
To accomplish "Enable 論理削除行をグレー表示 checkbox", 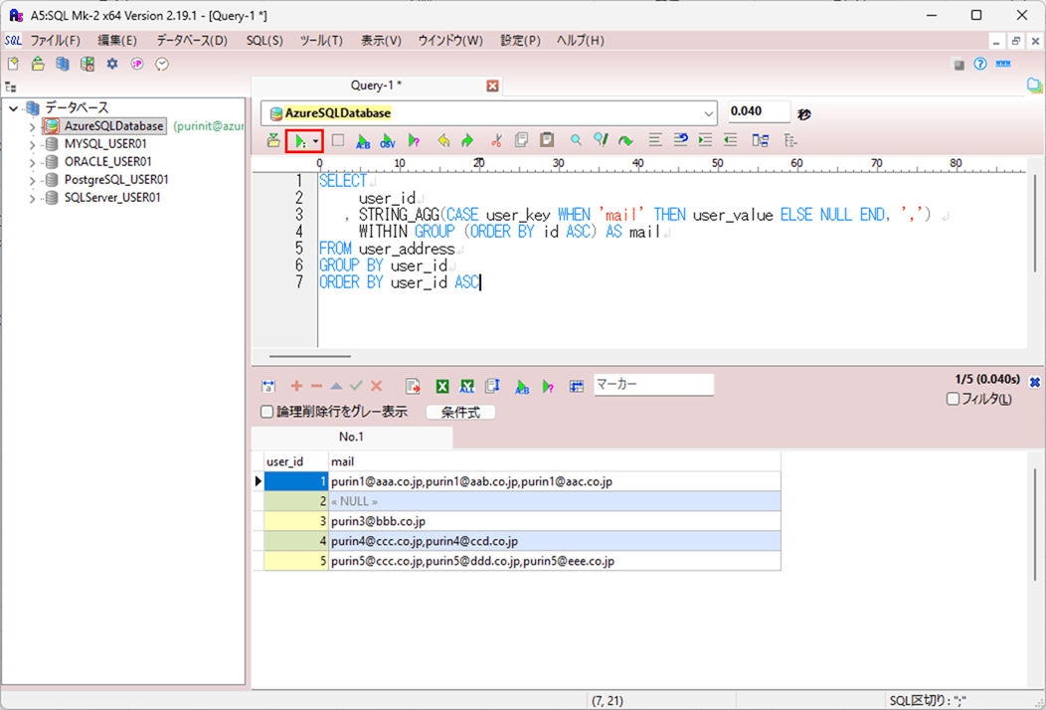I will click(x=266, y=412).
